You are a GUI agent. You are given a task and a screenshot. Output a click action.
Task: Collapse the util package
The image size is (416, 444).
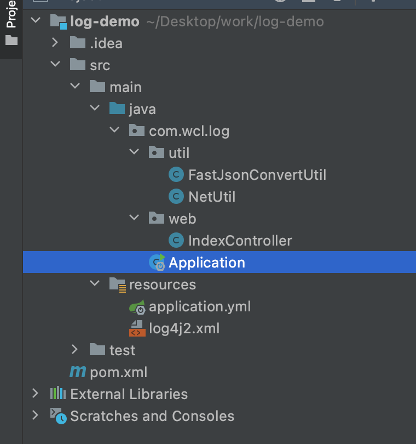click(x=134, y=152)
